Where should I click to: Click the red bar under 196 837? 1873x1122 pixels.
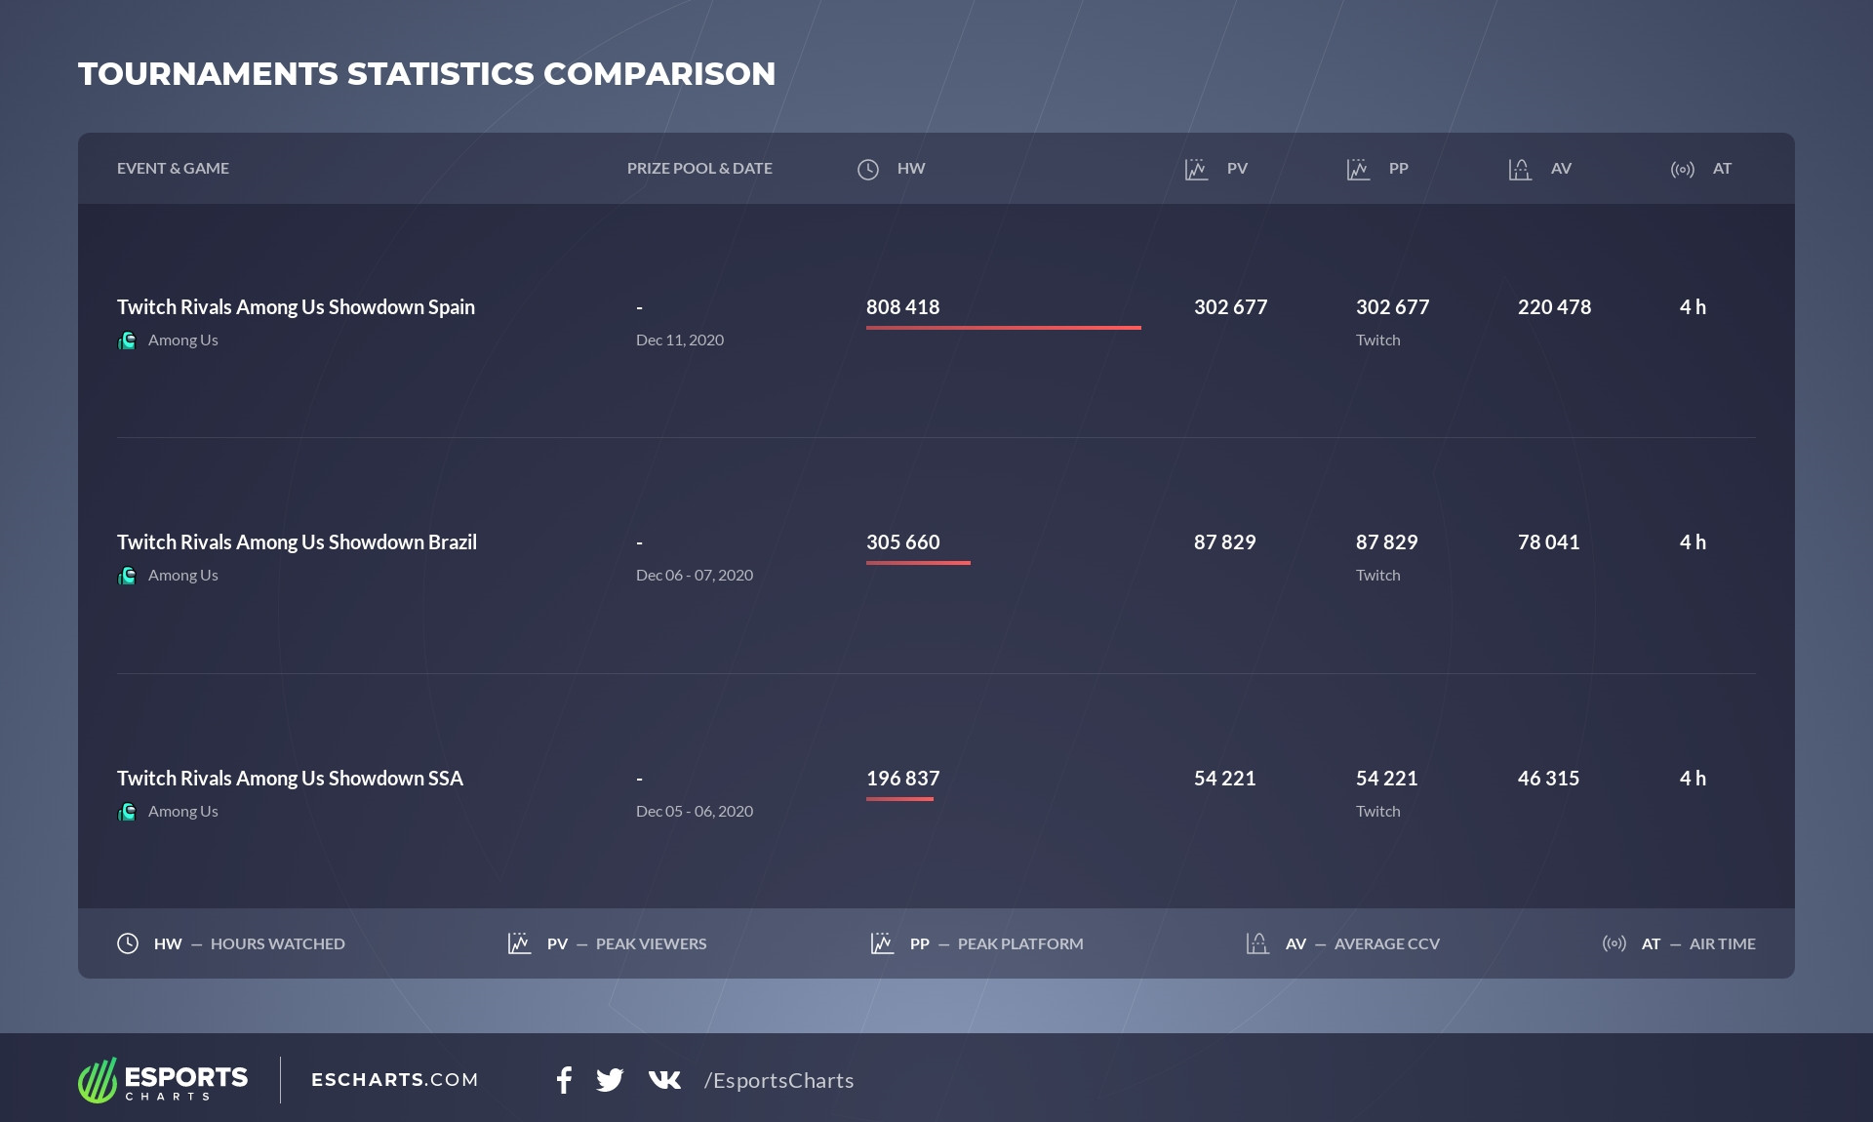[899, 799]
